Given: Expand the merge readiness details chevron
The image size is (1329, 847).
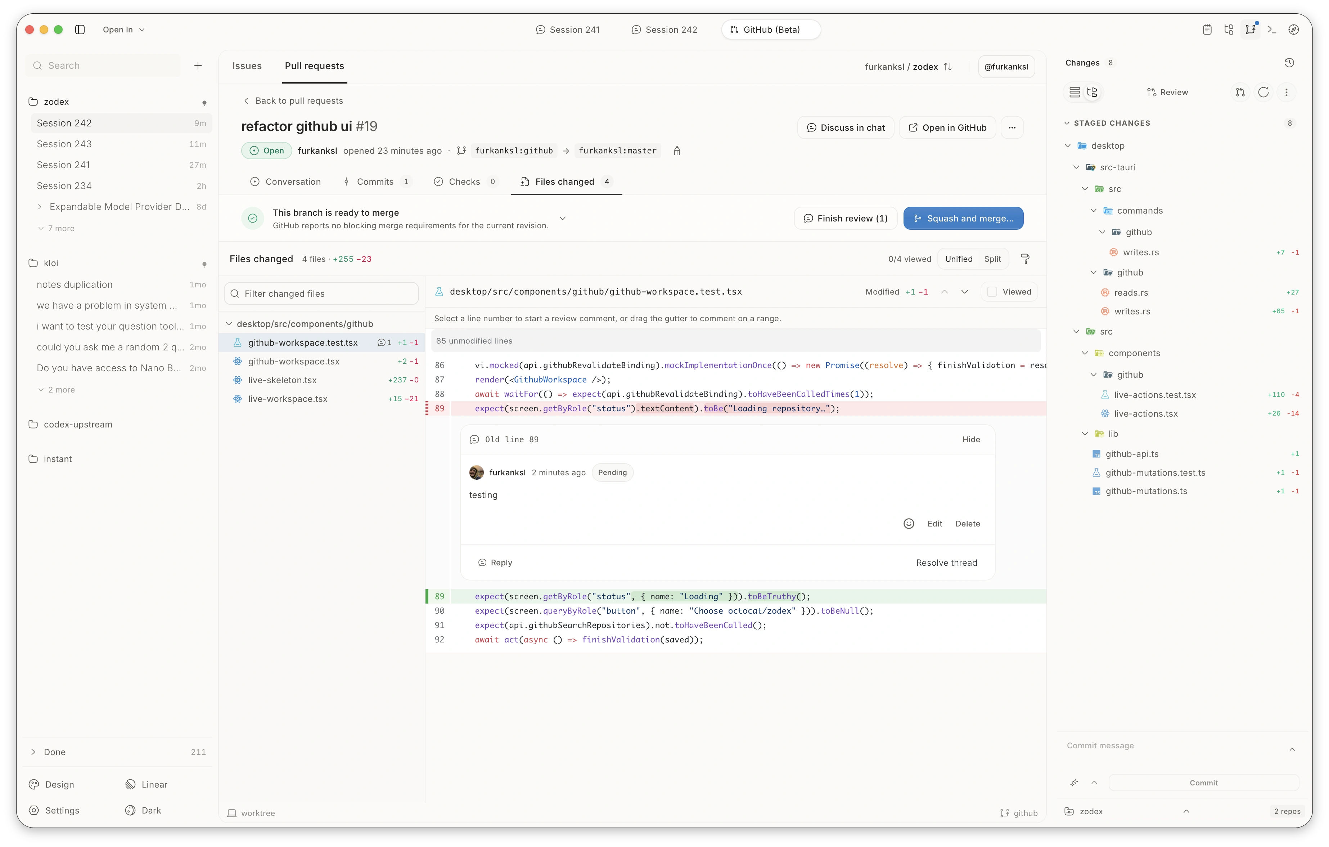Looking at the screenshot, I should (562, 218).
